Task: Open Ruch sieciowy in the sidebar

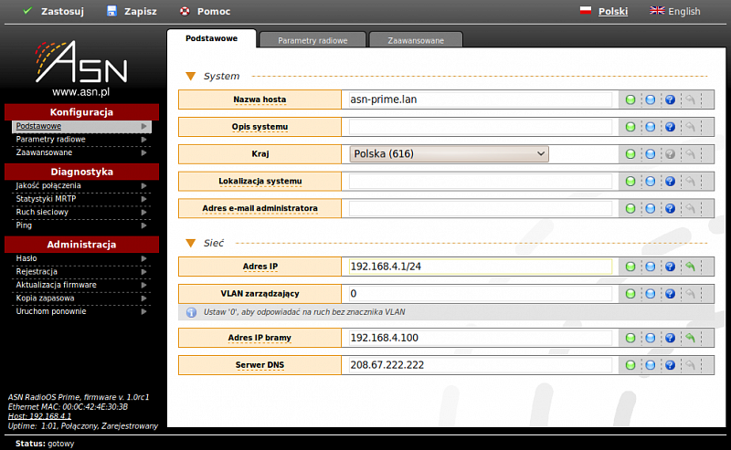Action: (x=81, y=212)
